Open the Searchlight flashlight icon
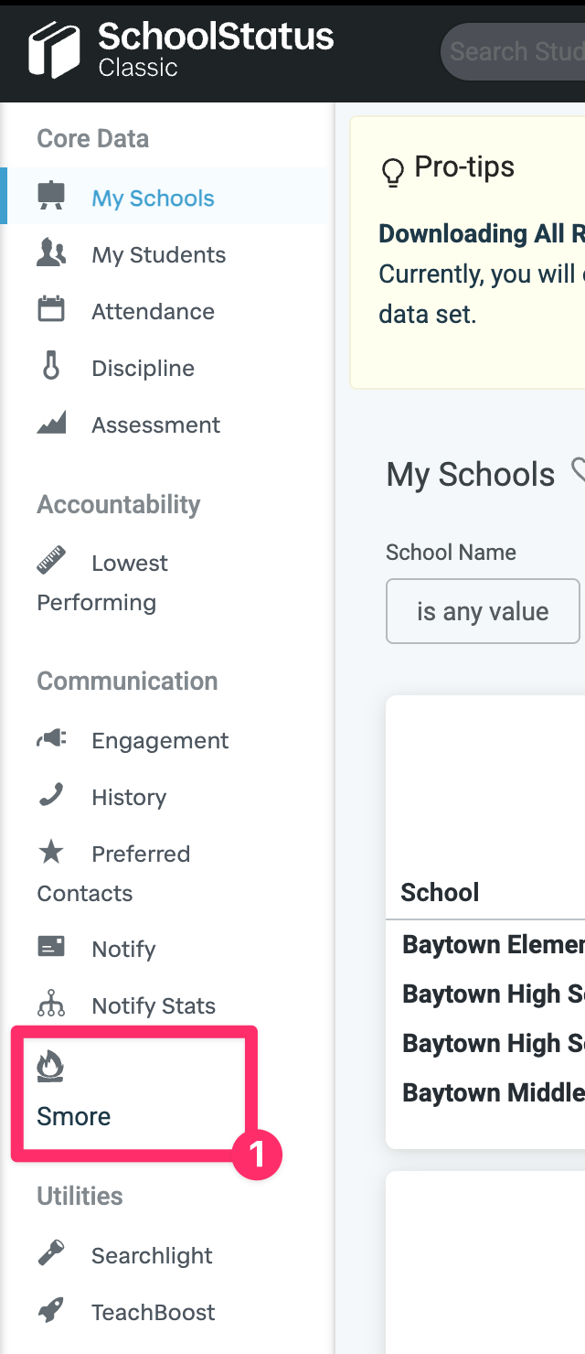The image size is (585, 1354). coord(51,1253)
